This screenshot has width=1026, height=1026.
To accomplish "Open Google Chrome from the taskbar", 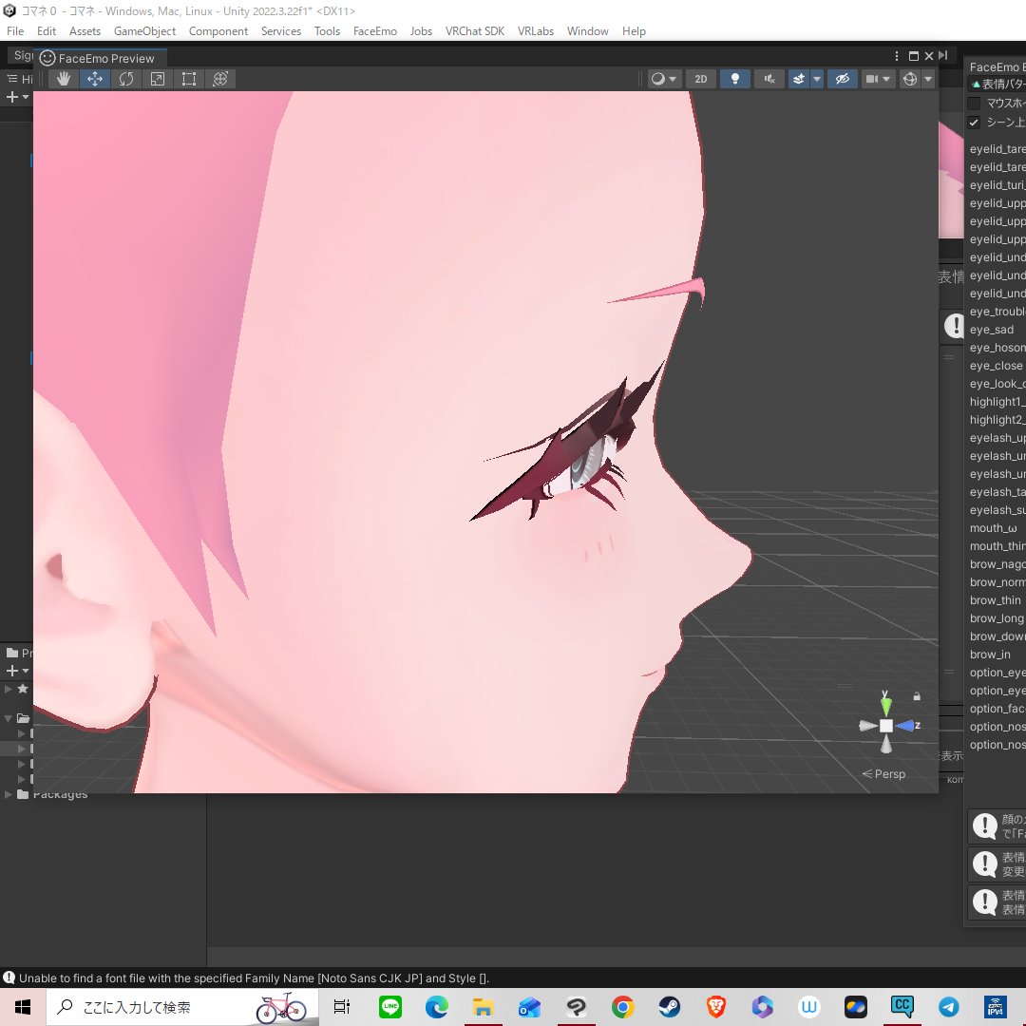I will pos(623,1007).
